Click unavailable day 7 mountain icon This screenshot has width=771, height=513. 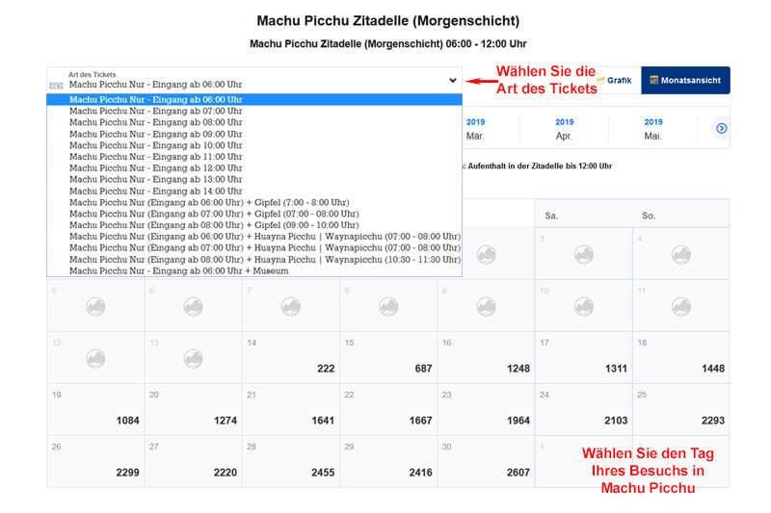click(x=291, y=306)
